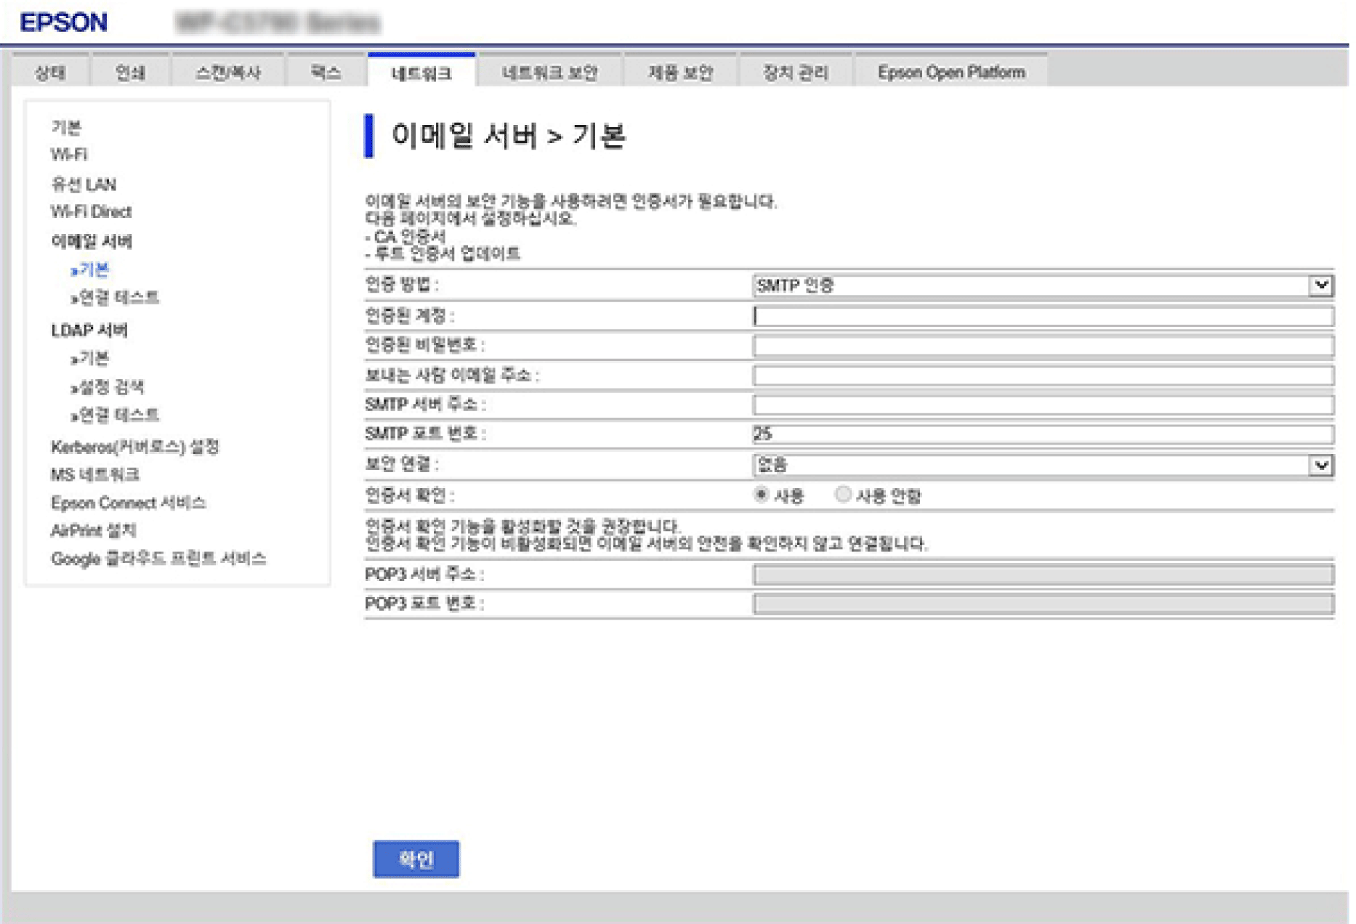The image size is (1356, 924).
Task: Switch to the 스캔/복사 tab
Action: tap(227, 73)
